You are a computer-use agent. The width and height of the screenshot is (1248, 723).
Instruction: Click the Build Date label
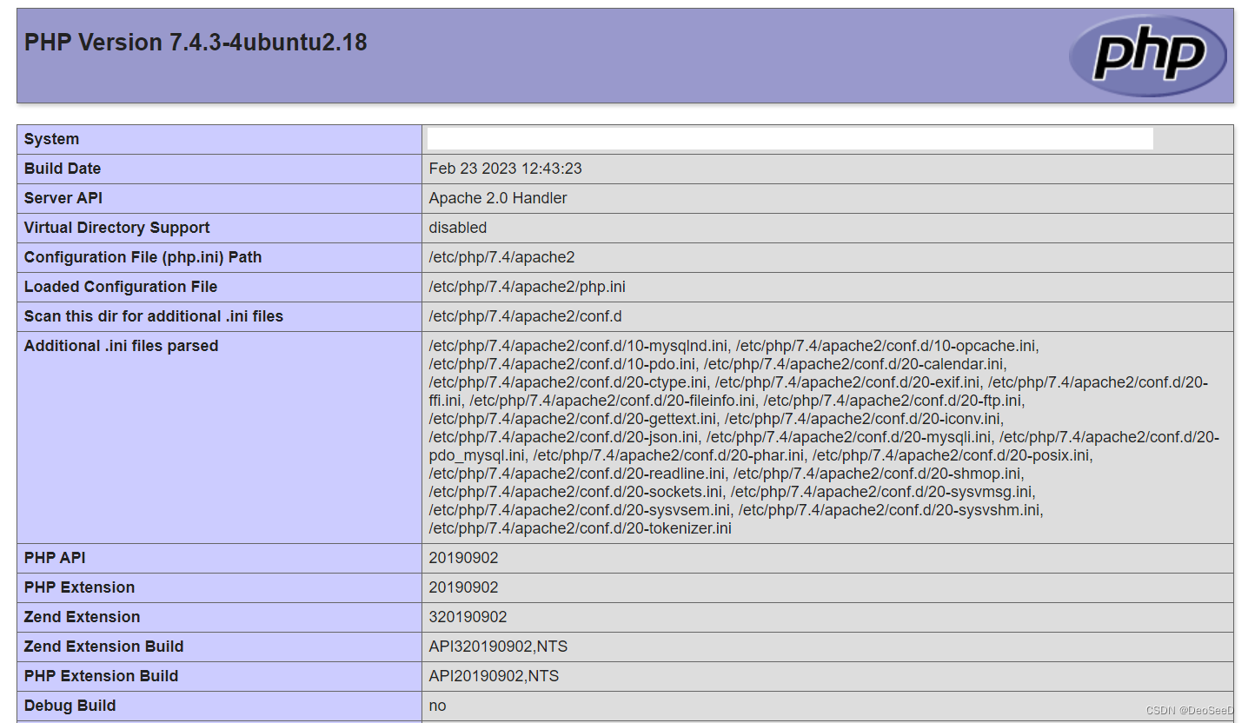63,169
